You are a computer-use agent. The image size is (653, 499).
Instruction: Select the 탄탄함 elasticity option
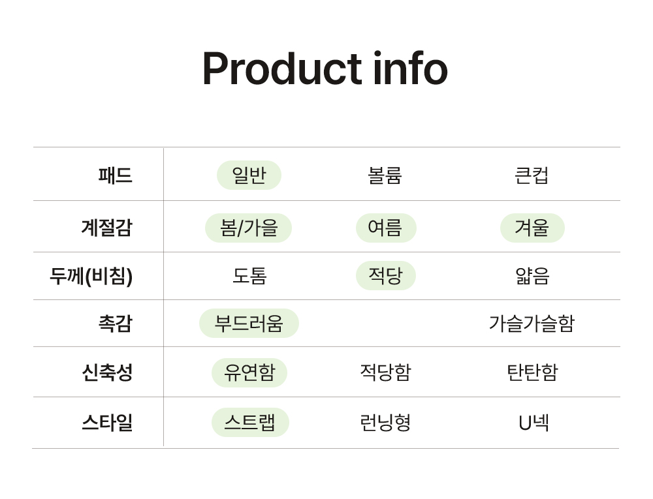point(532,372)
